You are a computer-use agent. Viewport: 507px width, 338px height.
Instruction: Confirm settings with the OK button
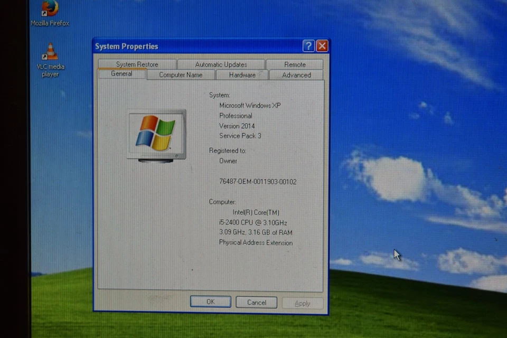(x=210, y=302)
